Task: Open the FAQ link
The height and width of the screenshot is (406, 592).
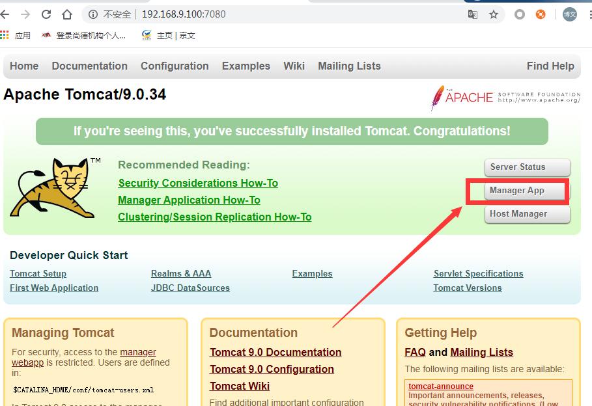Action: [415, 353]
